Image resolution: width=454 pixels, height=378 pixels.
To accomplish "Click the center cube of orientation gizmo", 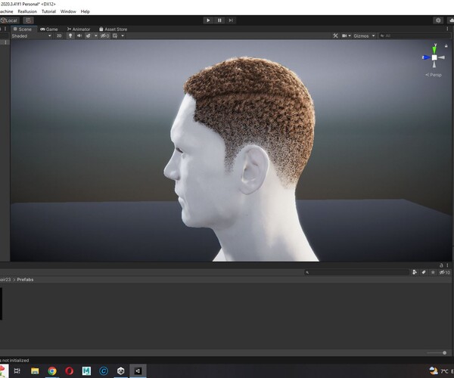I will [434, 57].
